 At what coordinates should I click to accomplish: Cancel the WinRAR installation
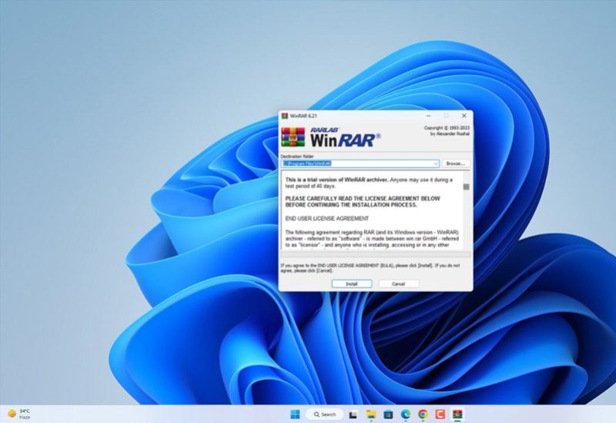[398, 284]
